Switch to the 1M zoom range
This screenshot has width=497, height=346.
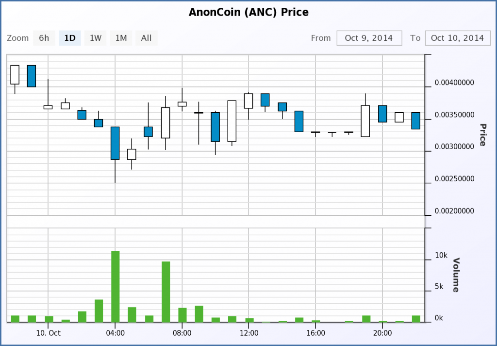(x=121, y=38)
